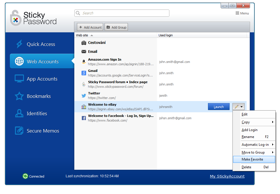The image size is (280, 194).
Task: Click the Add Account button
Action: pyautogui.click(x=90, y=27)
